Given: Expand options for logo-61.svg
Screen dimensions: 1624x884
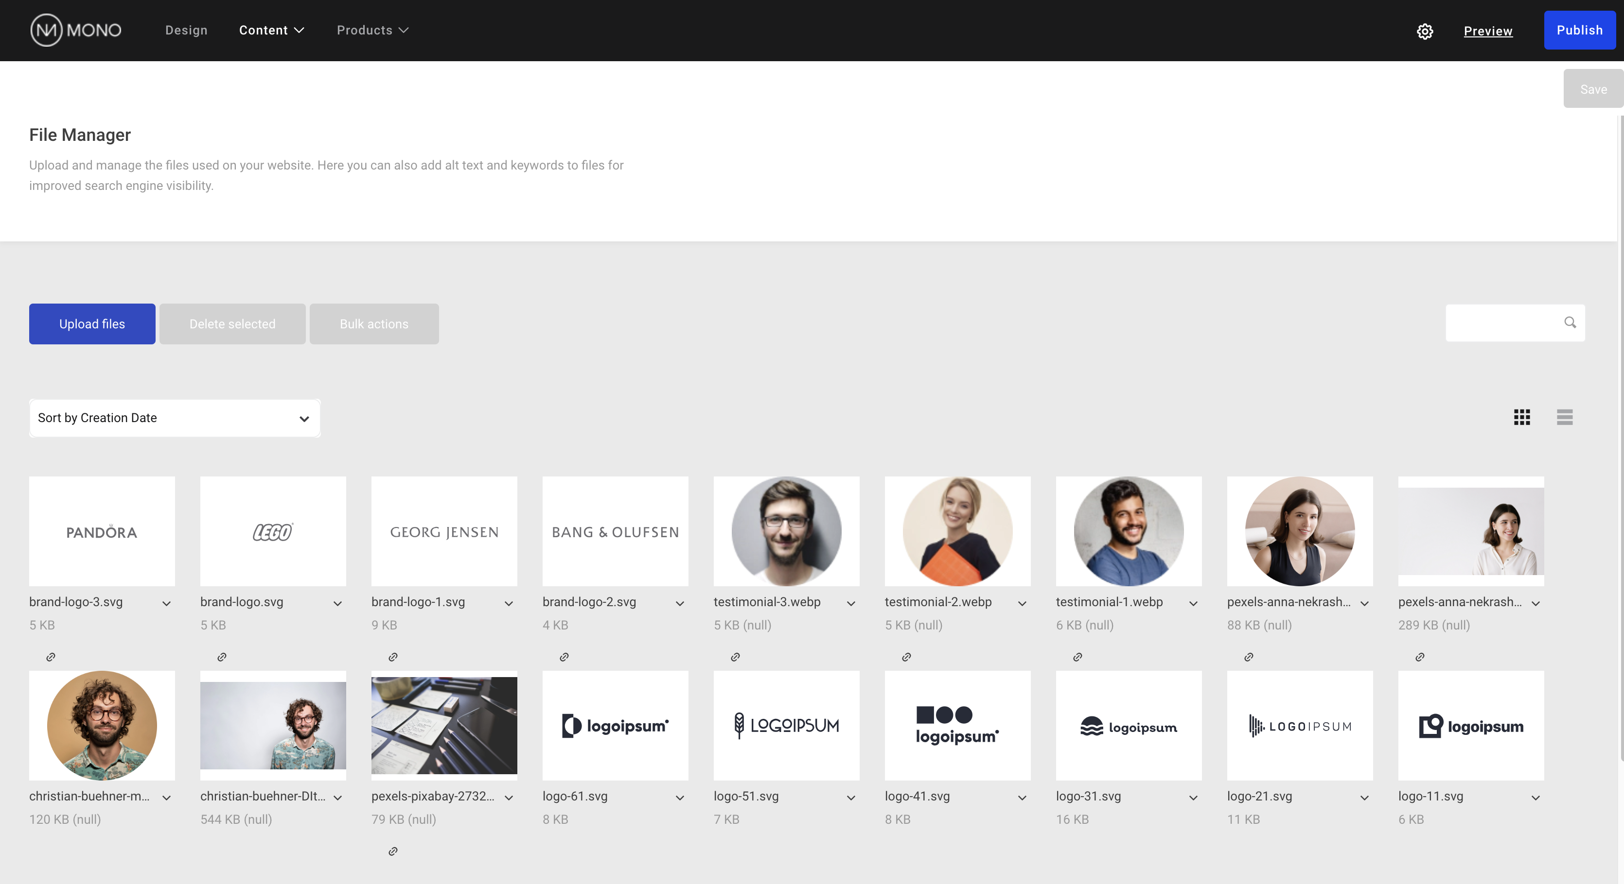Looking at the screenshot, I should click(x=680, y=798).
